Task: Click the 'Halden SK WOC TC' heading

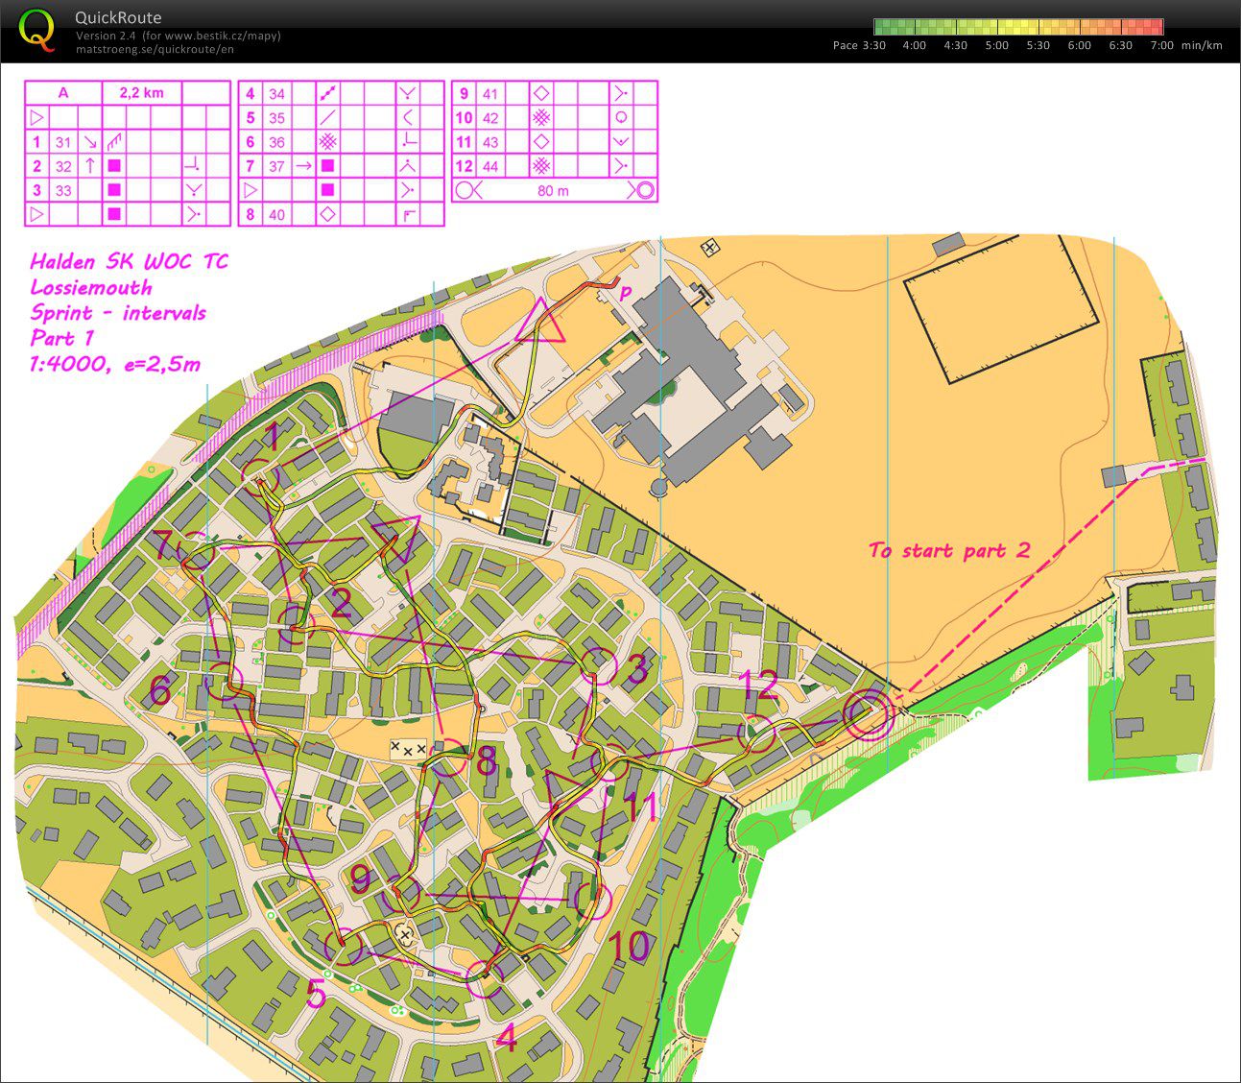Action: tap(130, 262)
